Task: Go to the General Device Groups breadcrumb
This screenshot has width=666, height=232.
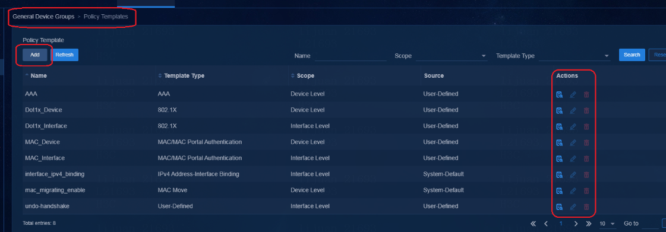Action: [x=43, y=17]
